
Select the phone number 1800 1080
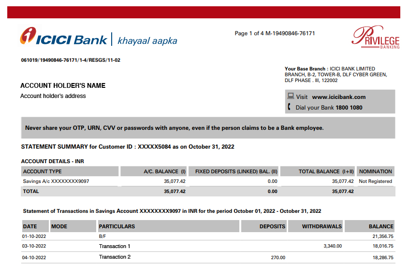349,108
